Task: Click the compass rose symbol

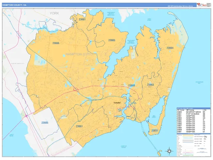Action: click(x=169, y=151)
